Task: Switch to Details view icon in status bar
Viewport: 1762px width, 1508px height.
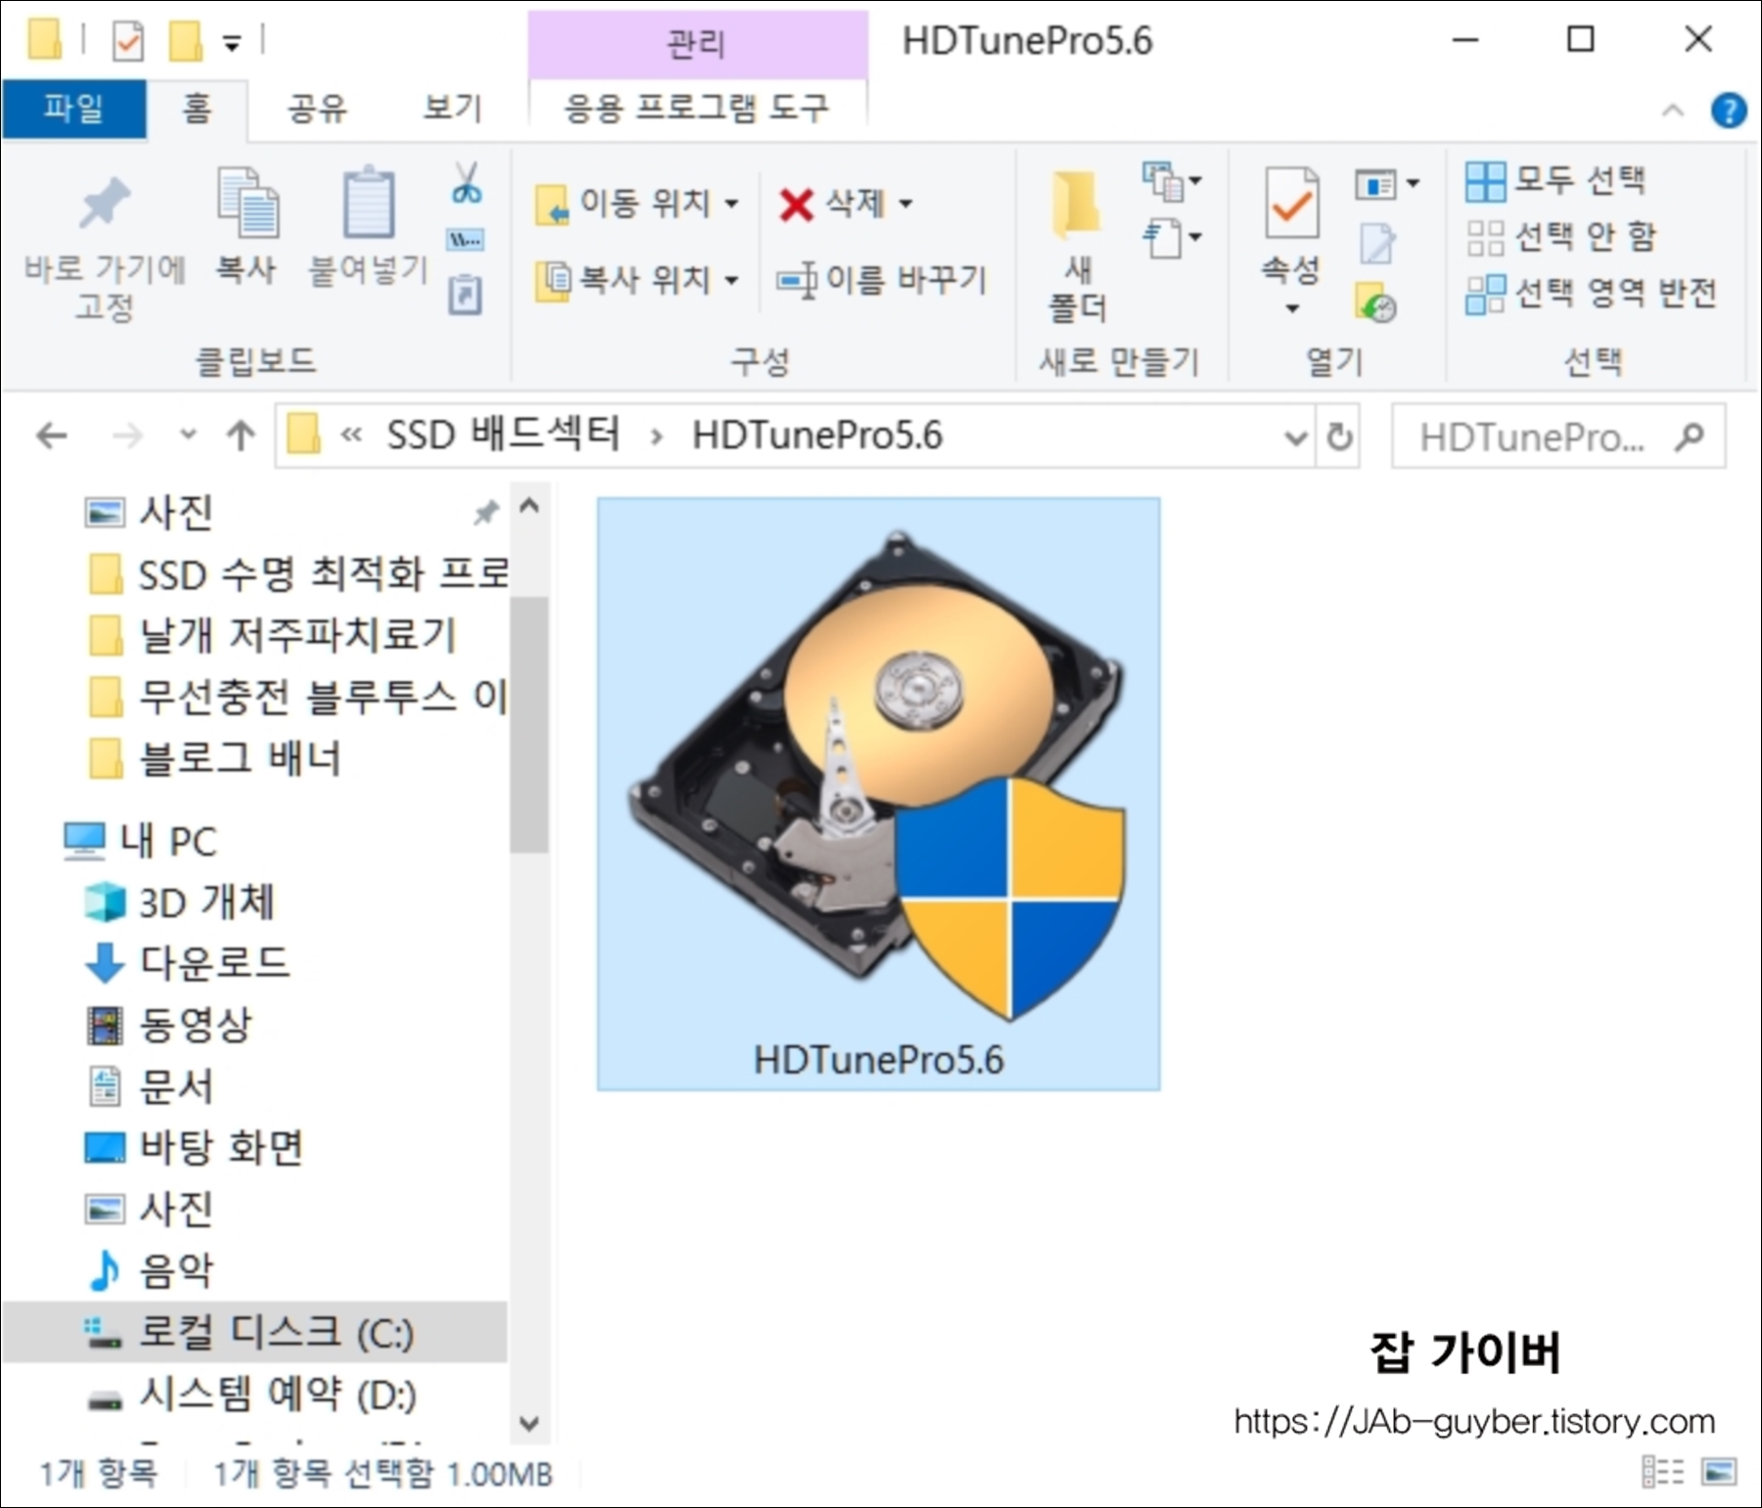Action: (x=1663, y=1472)
